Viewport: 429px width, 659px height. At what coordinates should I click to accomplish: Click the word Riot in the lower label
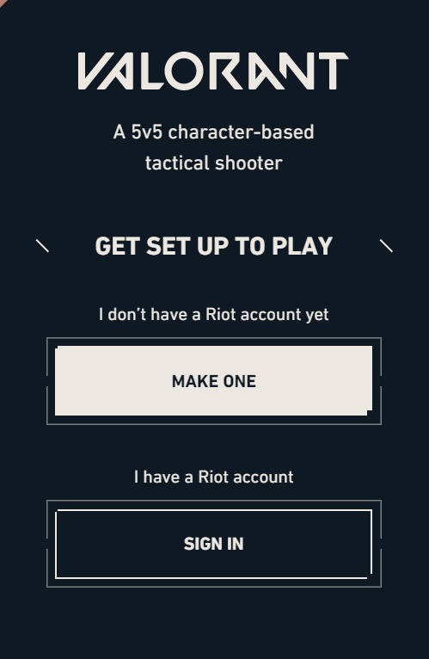click(213, 477)
